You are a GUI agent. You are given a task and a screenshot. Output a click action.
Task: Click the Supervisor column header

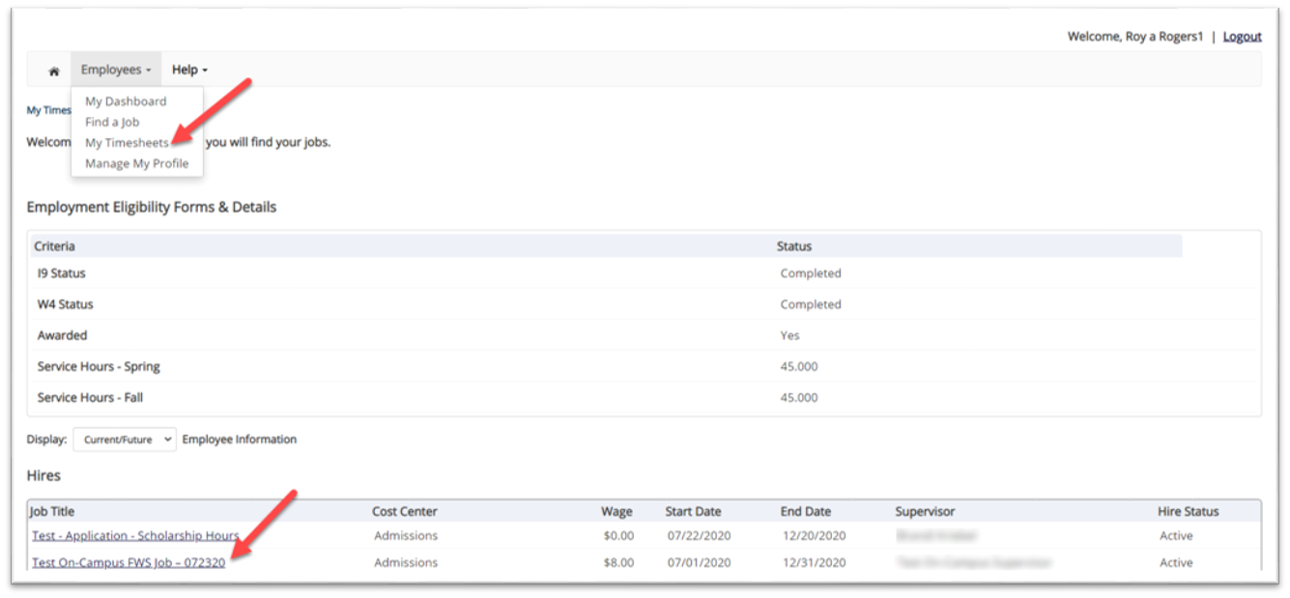point(925,511)
